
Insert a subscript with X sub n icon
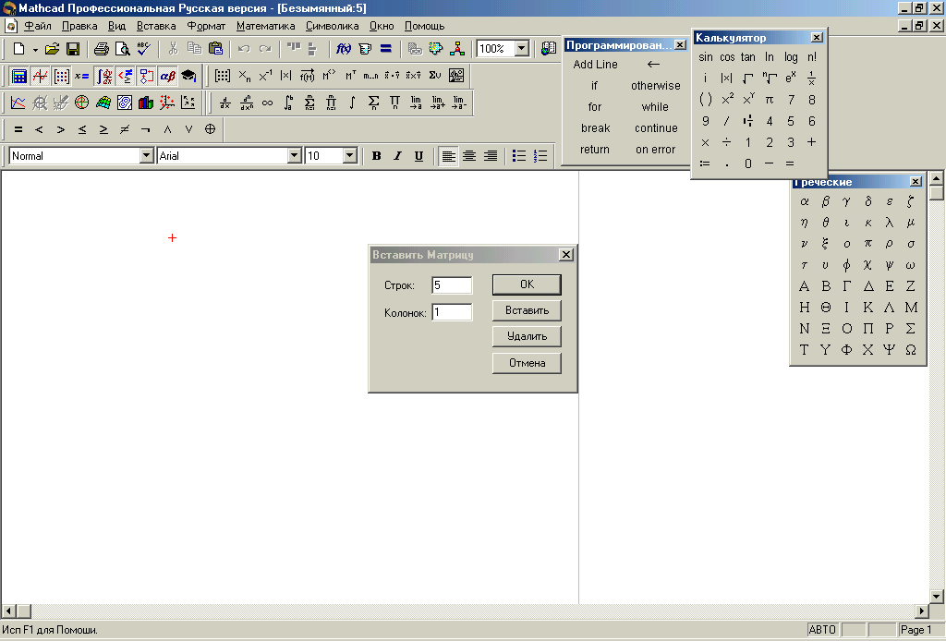(x=244, y=76)
